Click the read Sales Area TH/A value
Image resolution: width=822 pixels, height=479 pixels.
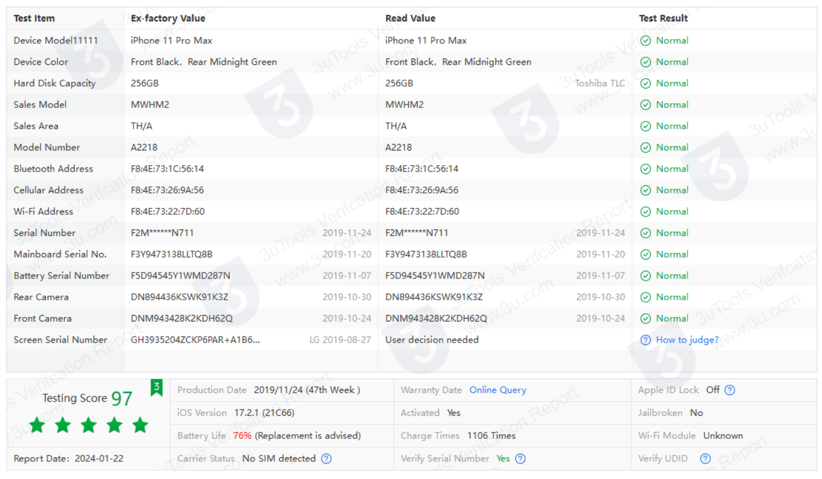pyautogui.click(x=396, y=126)
